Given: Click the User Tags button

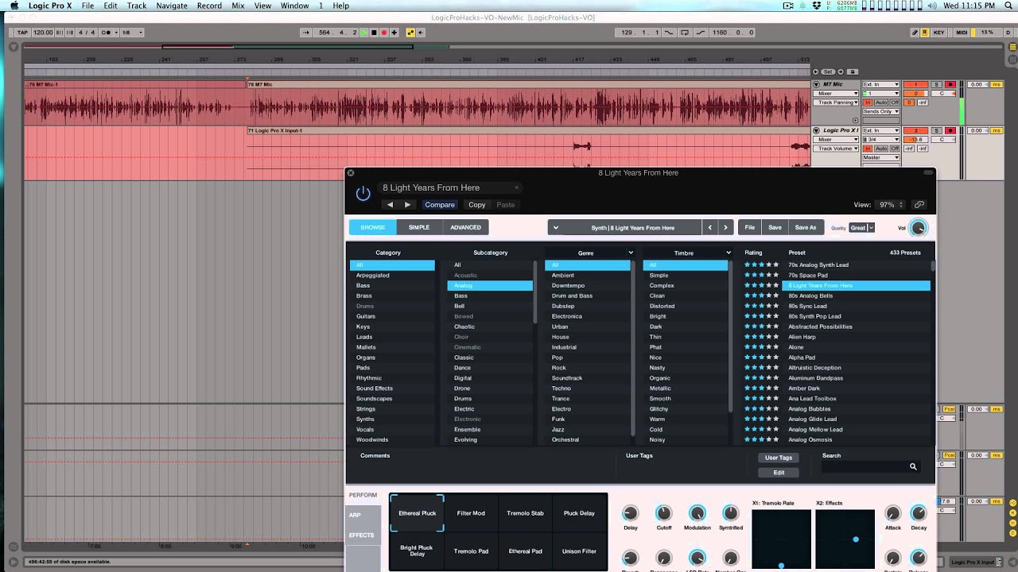Looking at the screenshot, I should tap(779, 458).
